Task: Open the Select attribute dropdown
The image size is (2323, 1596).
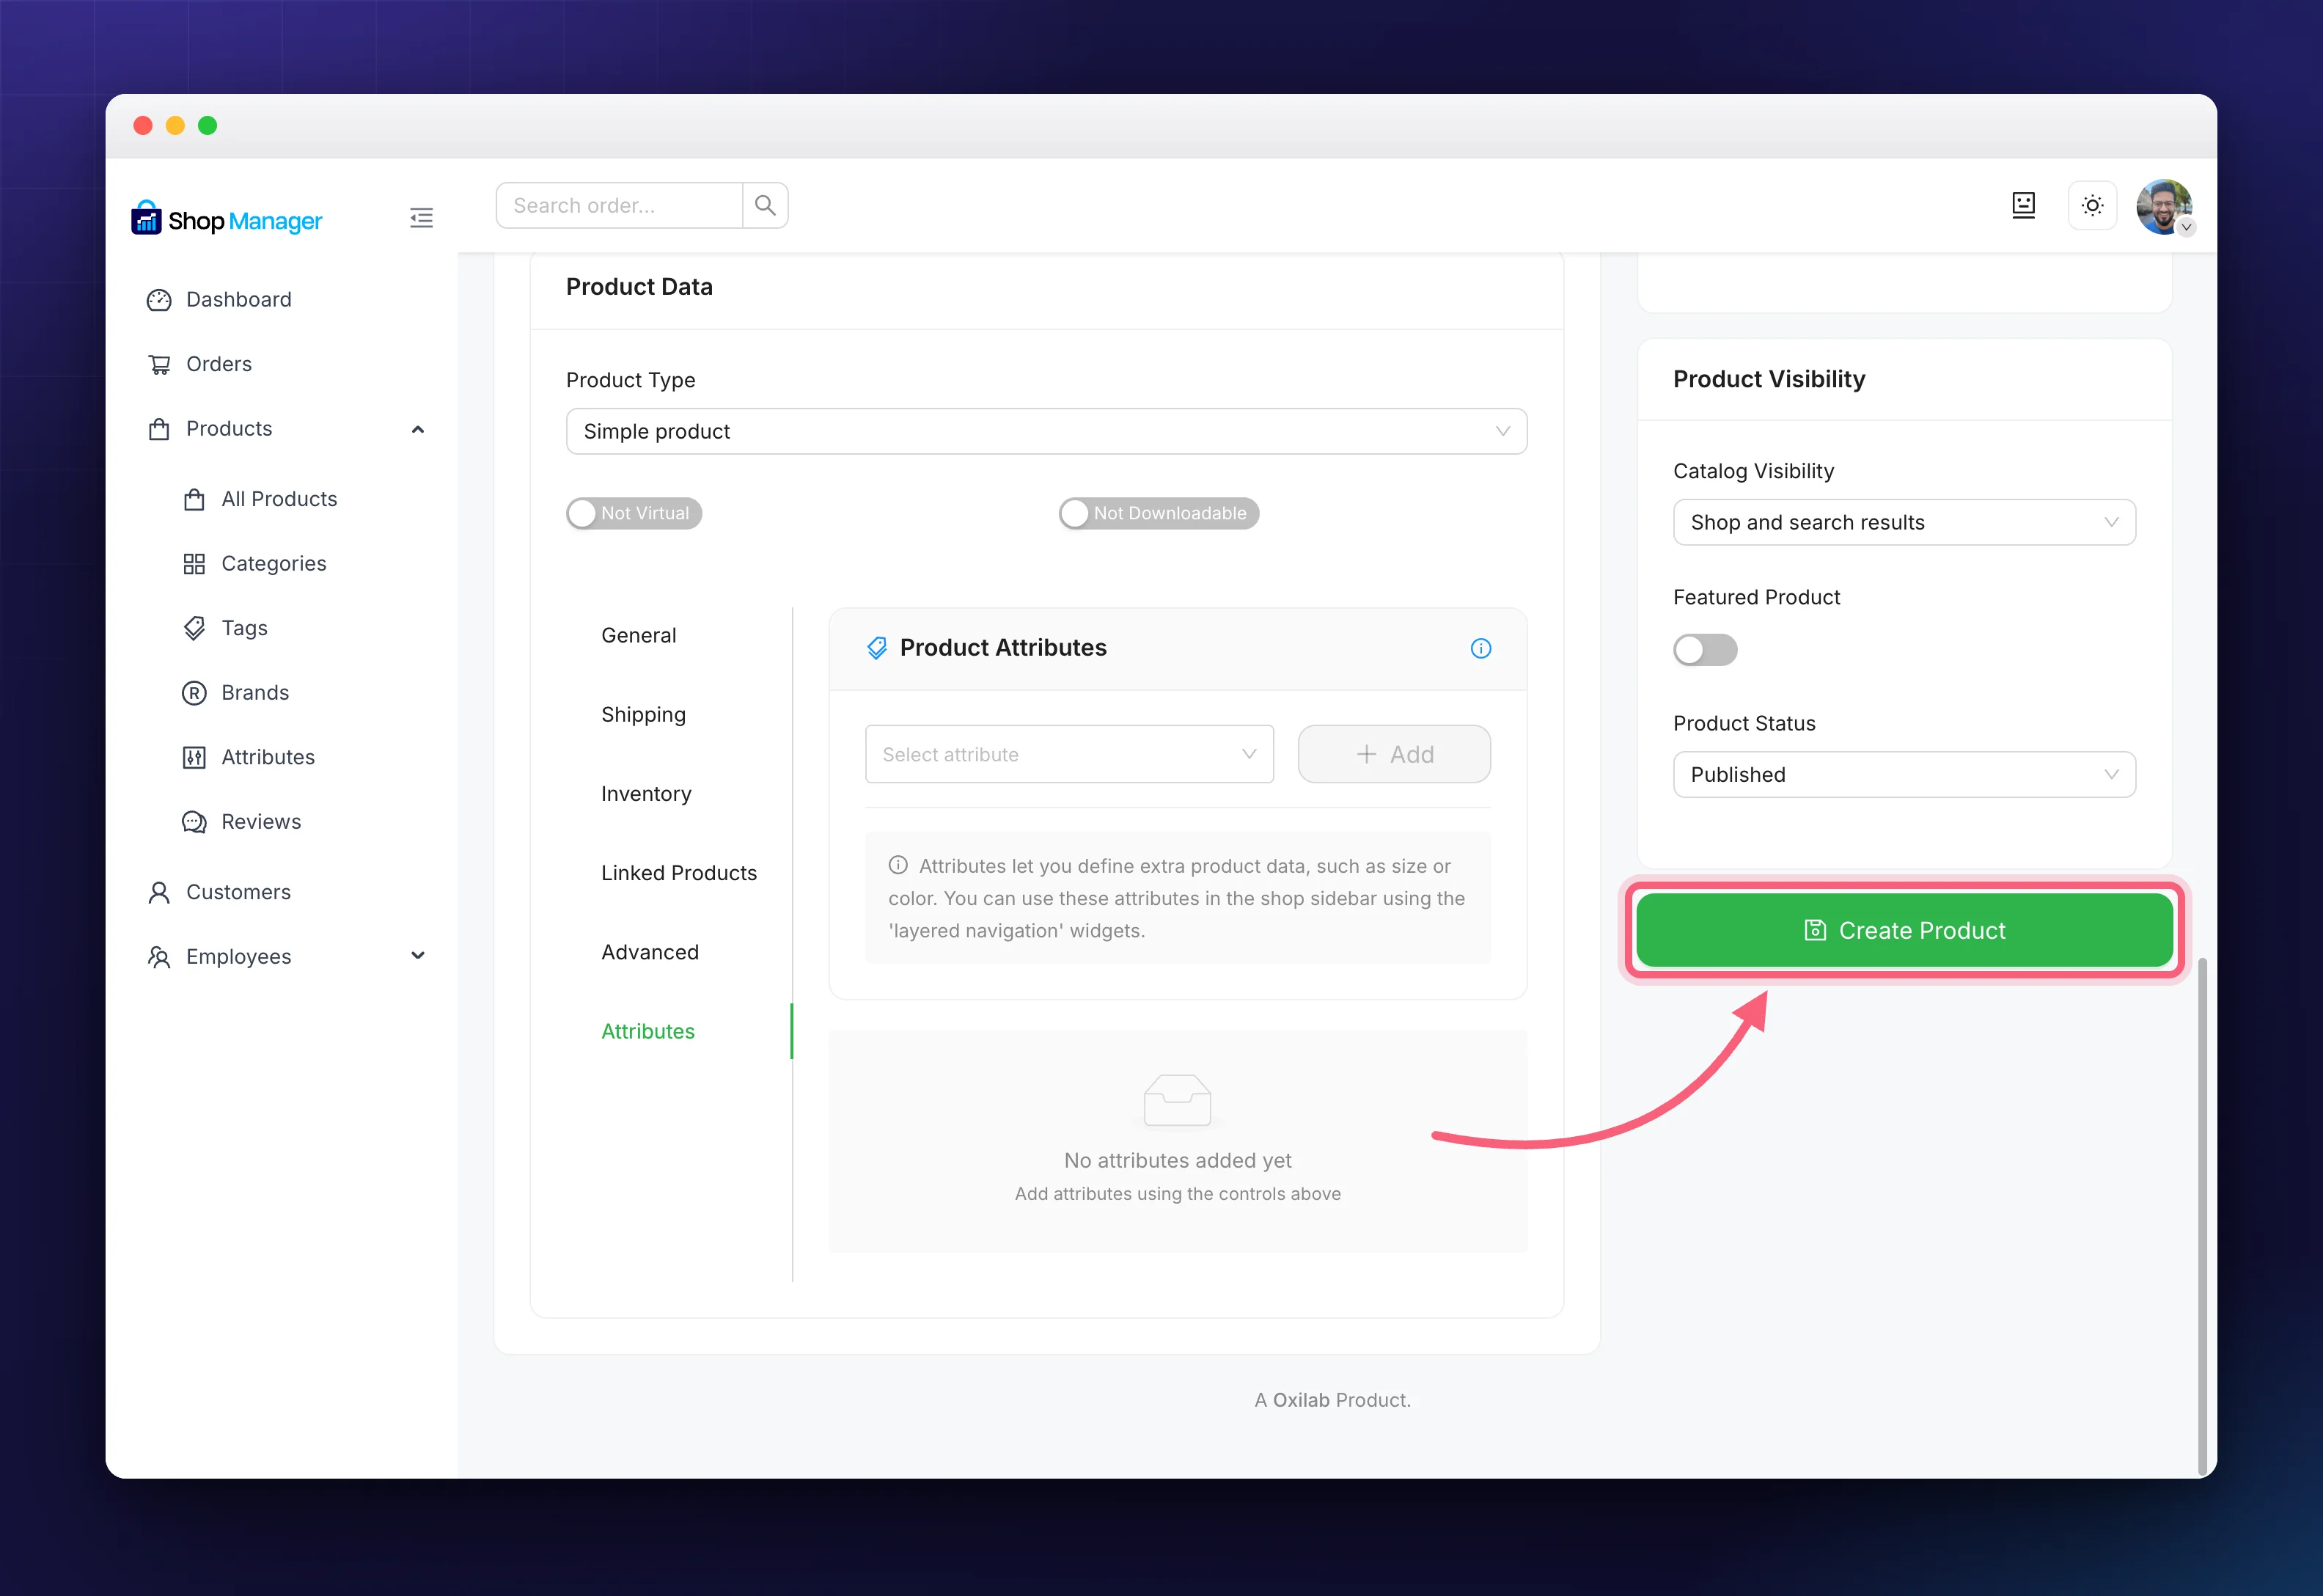Action: pyautogui.click(x=1068, y=754)
